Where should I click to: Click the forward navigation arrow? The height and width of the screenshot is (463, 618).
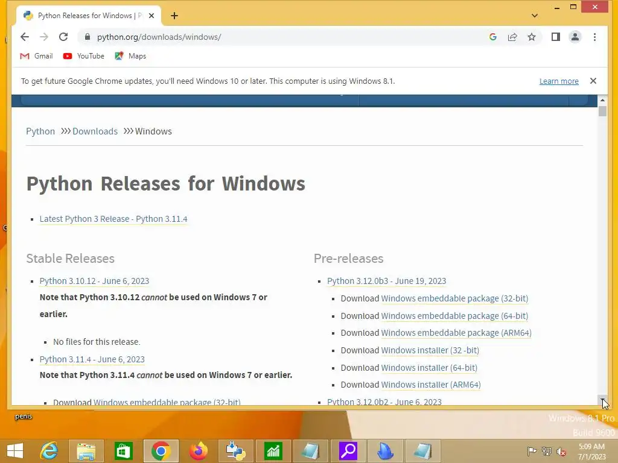[x=43, y=37]
